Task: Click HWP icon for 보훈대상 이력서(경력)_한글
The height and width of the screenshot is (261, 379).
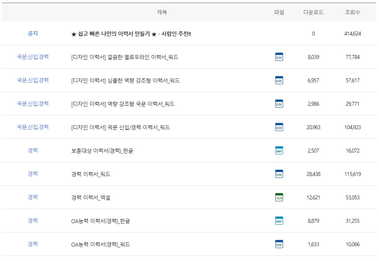Action: 279,151
